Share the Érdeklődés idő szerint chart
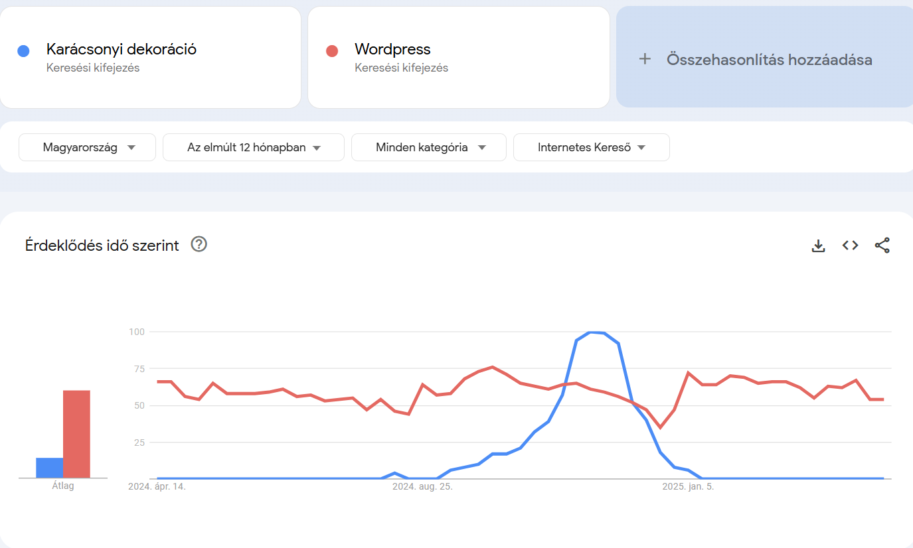The height and width of the screenshot is (548, 913). coord(882,245)
